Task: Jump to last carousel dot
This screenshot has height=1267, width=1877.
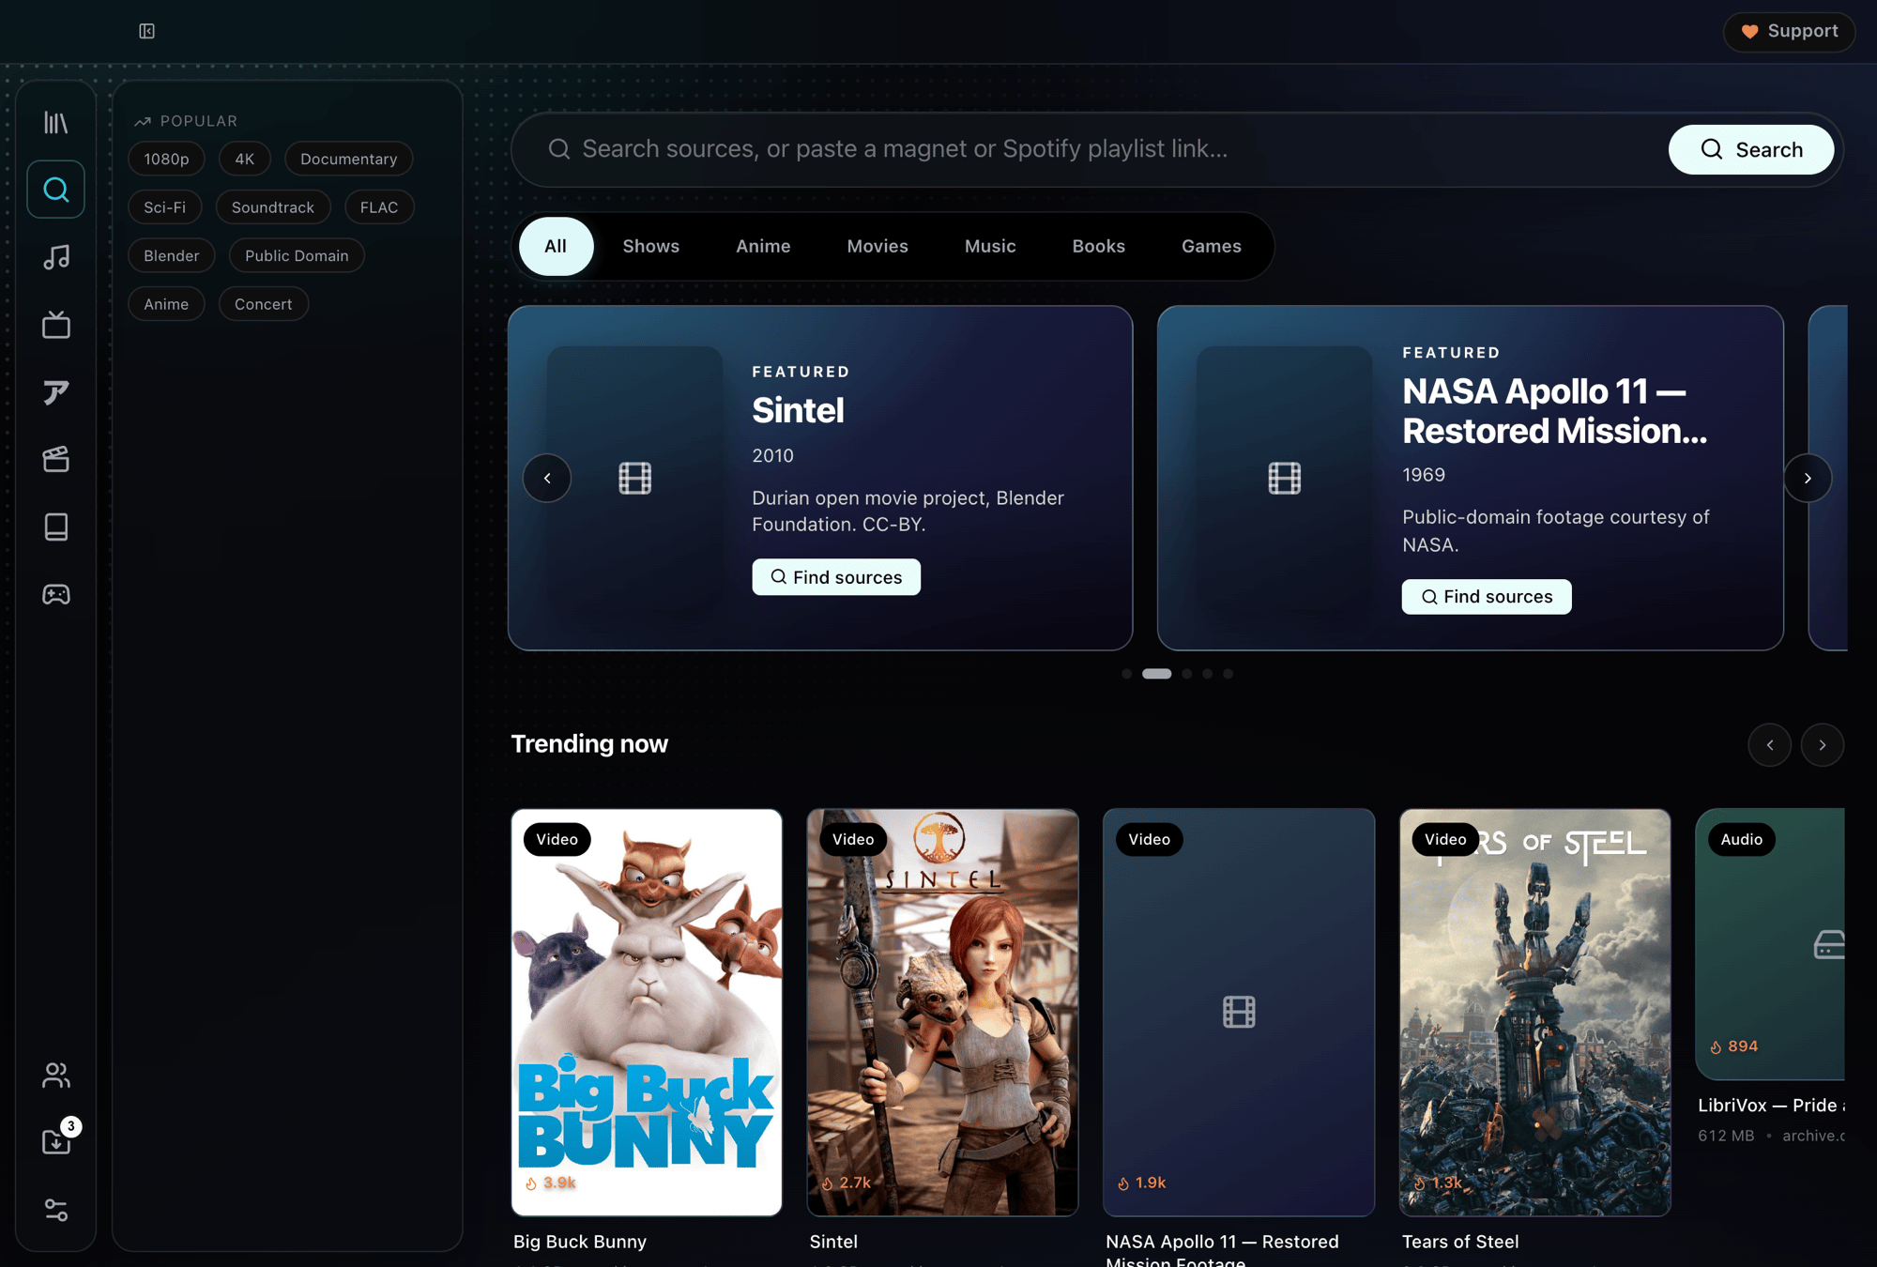Action: tap(1228, 674)
